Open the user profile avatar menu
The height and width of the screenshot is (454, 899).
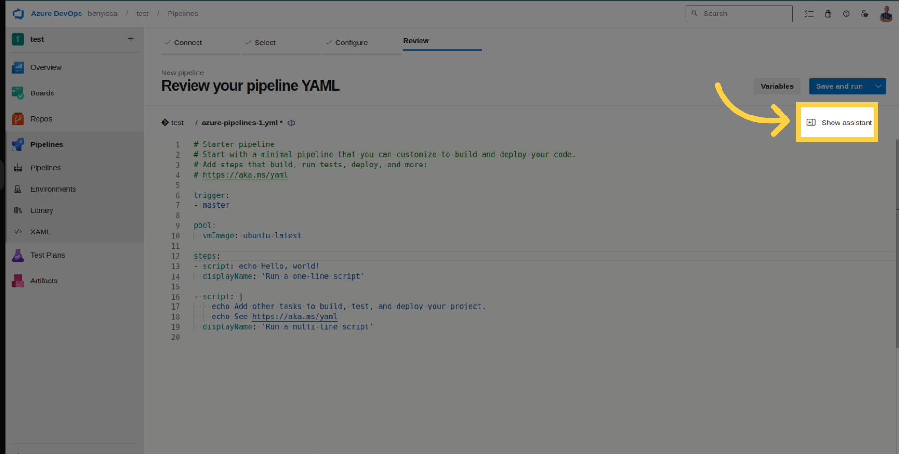(x=886, y=14)
